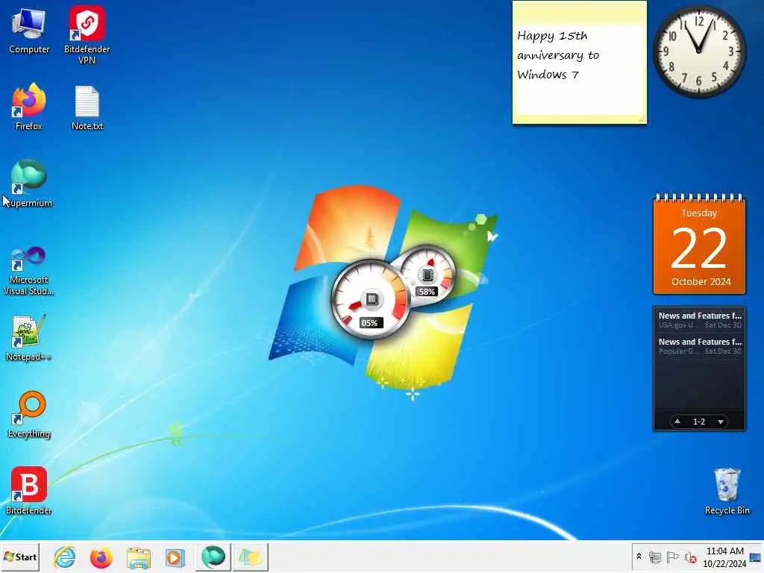
Task: Click the Tuesday label on calendar
Action: click(x=698, y=213)
